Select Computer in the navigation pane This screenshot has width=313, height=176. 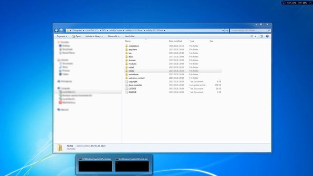click(65, 88)
